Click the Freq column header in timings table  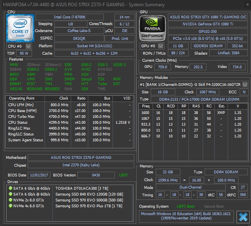click(x=146, y=106)
